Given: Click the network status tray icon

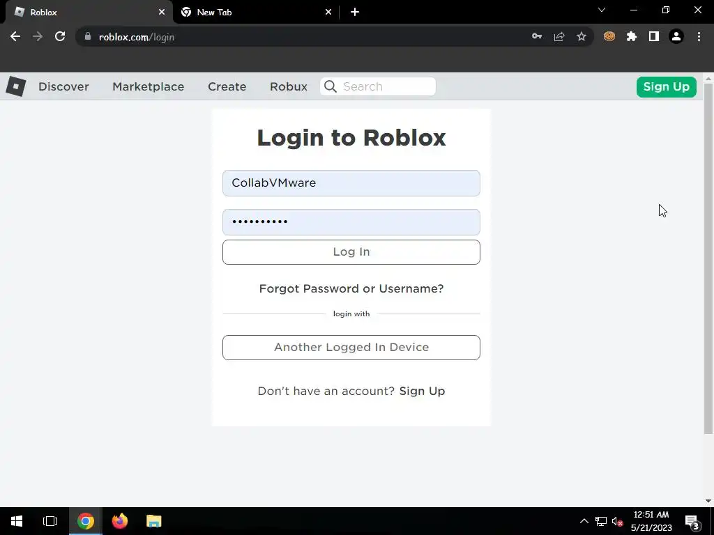Looking at the screenshot, I should (601, 521).
